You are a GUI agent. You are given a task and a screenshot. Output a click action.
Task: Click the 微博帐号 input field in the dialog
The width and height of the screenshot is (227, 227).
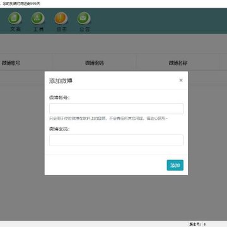coord(116,108)
